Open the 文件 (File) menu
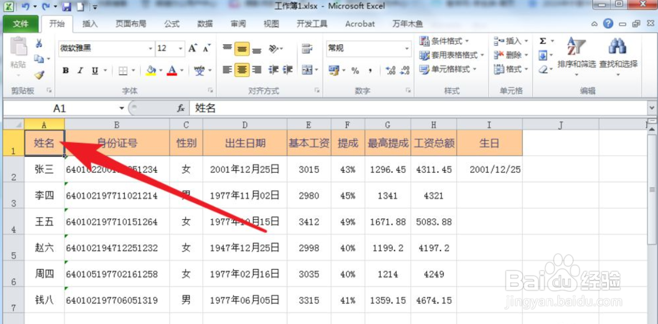 [20, 23]
